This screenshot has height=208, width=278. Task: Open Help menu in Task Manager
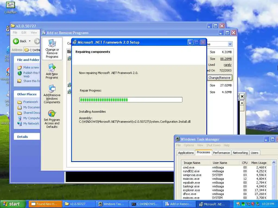[226, 145]
